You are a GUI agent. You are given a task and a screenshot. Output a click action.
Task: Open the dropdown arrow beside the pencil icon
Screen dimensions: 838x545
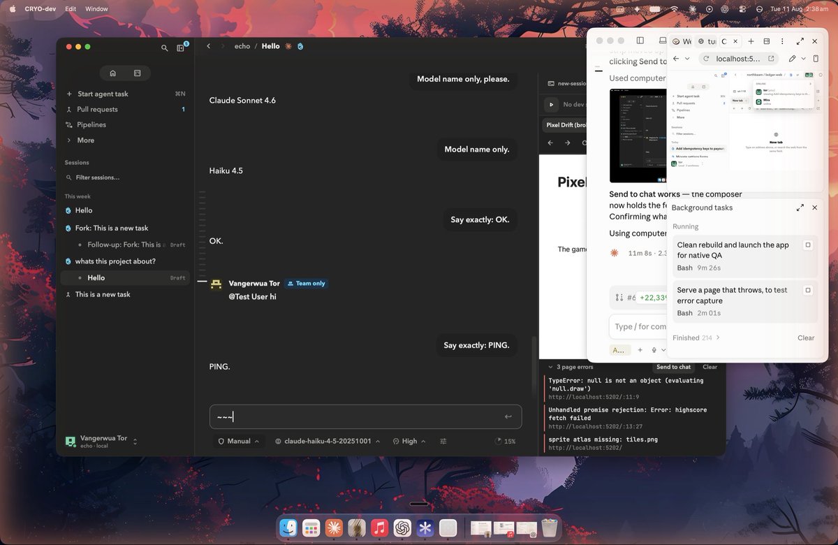click(x=803, y=59)
